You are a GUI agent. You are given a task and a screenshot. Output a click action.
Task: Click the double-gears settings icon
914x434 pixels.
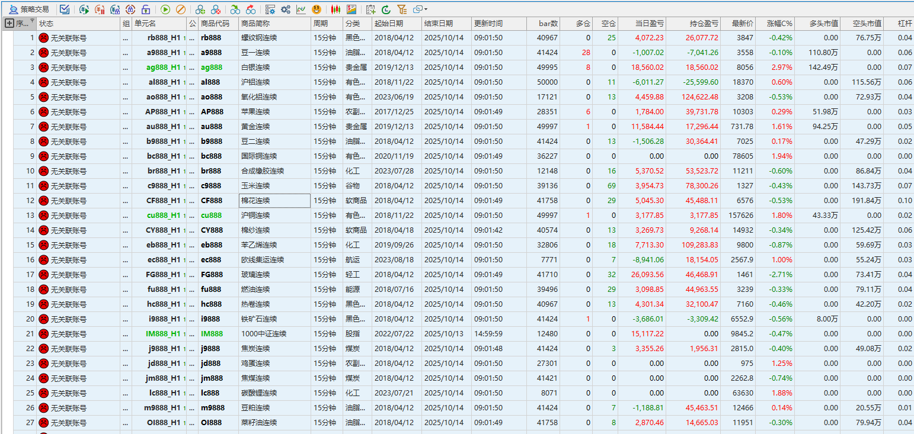tap(286, 9)
